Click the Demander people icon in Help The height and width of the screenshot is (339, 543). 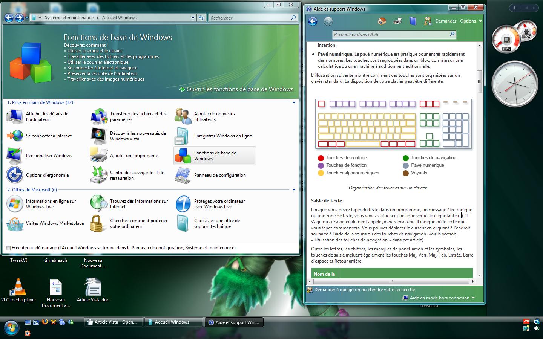pyautogui.click(x=428, y=21)
